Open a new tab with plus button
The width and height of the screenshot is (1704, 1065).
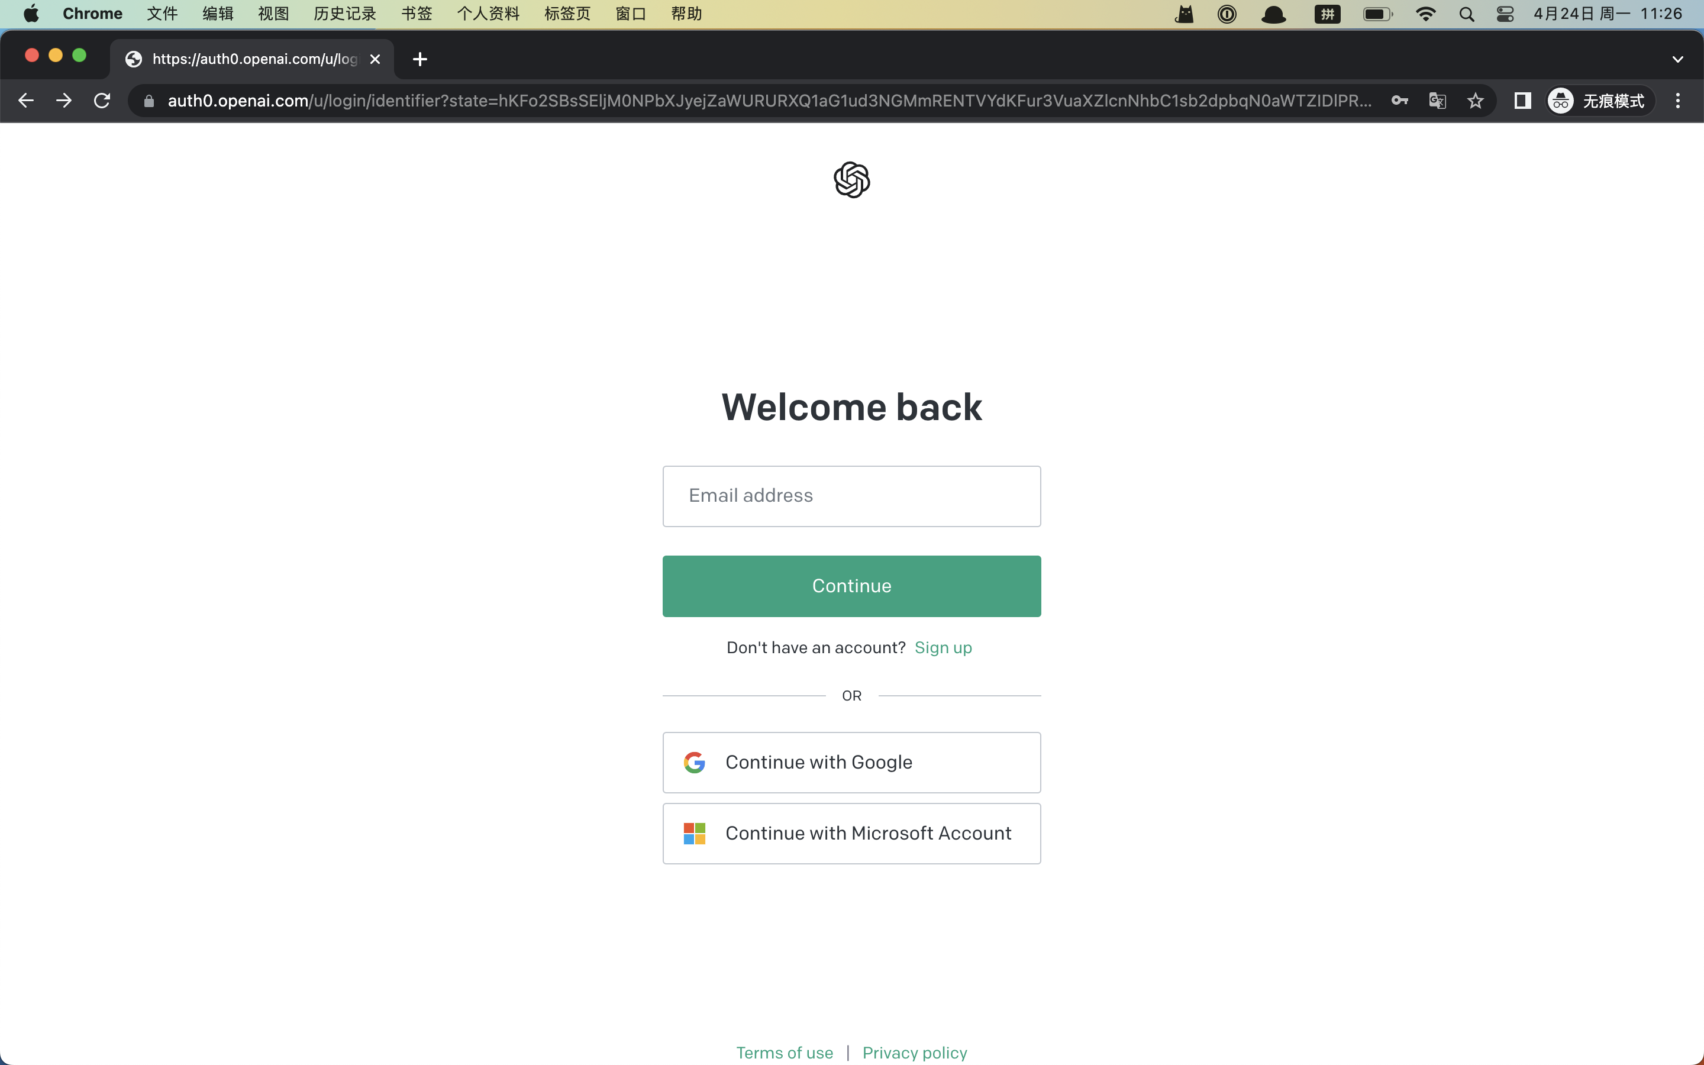tap(419, 59)
